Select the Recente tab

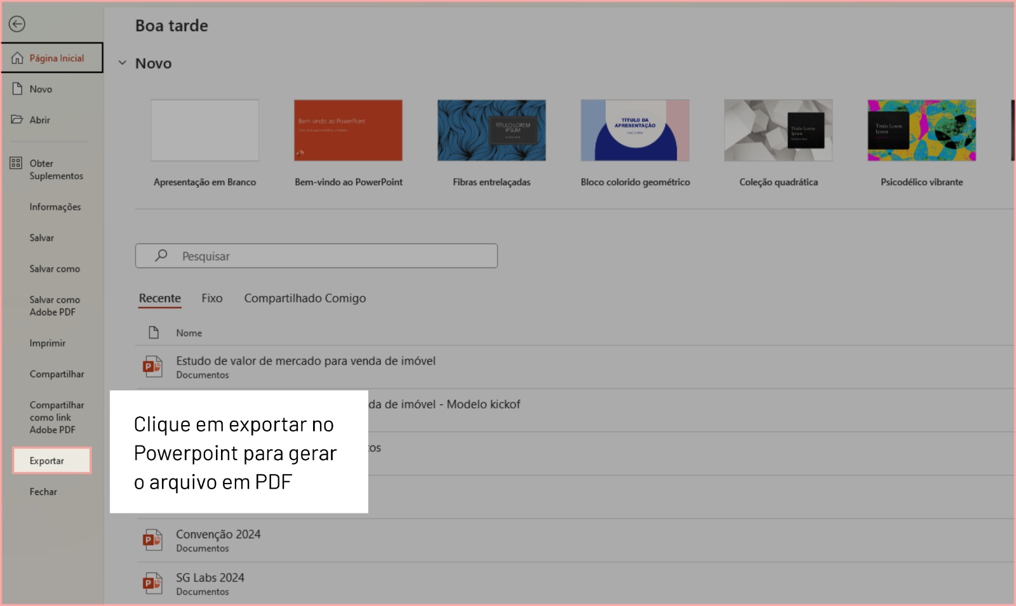click(x=160, y=298)
